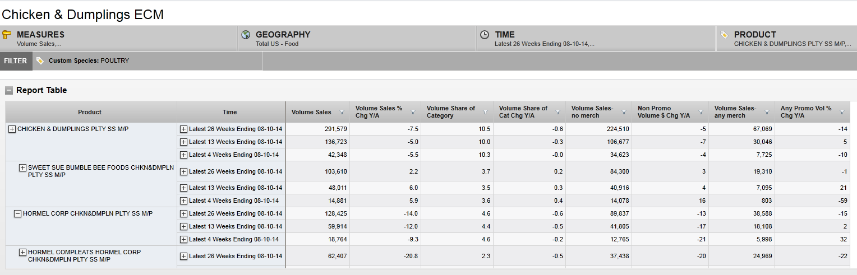Click the Custom Species filter tag icon
The height and width of the screenshot is (275, 857).
pos(40,60)
